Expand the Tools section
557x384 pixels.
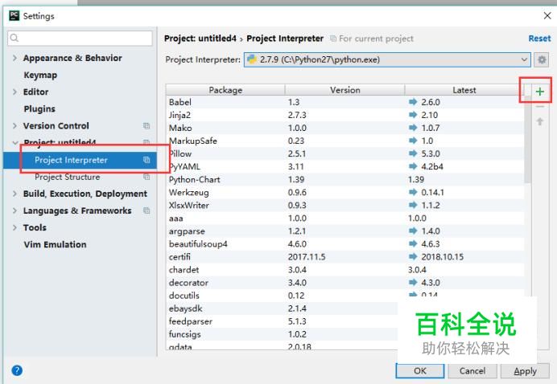click(14, 227)
